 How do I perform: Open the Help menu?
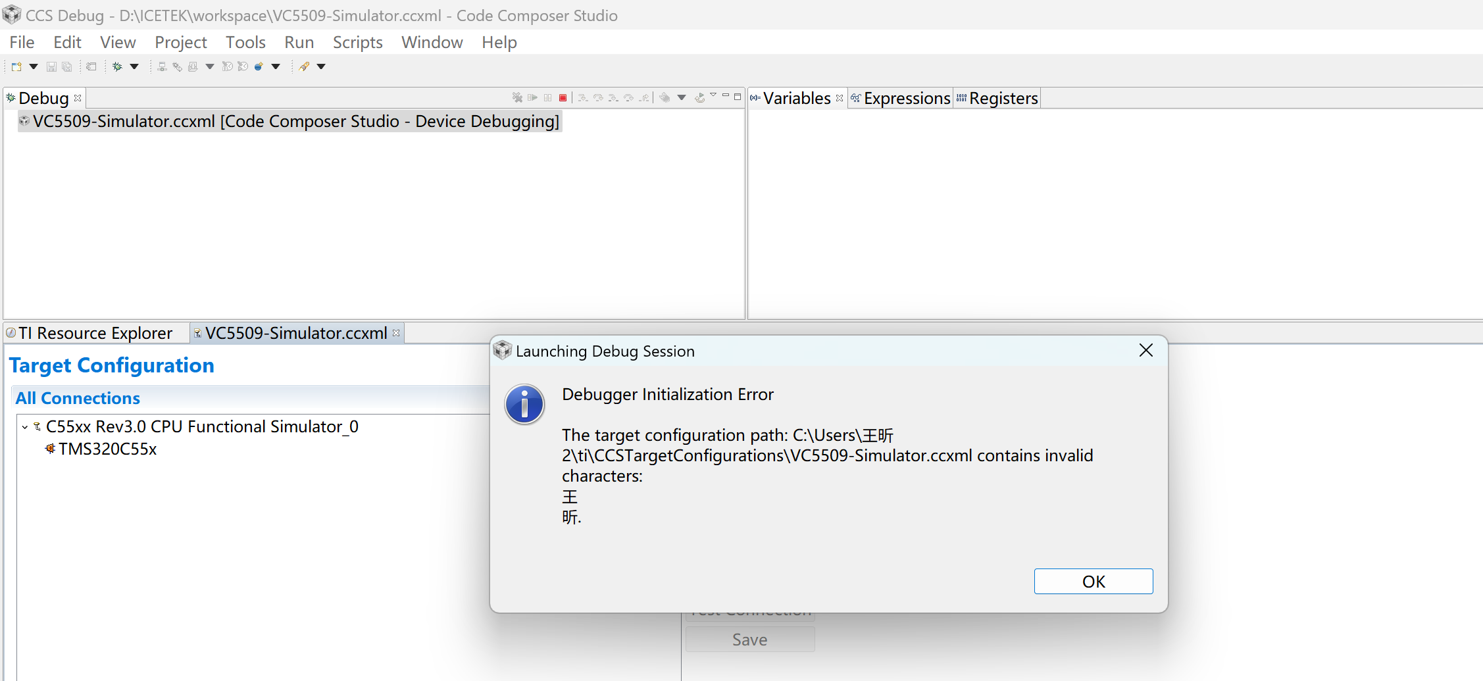499,42
